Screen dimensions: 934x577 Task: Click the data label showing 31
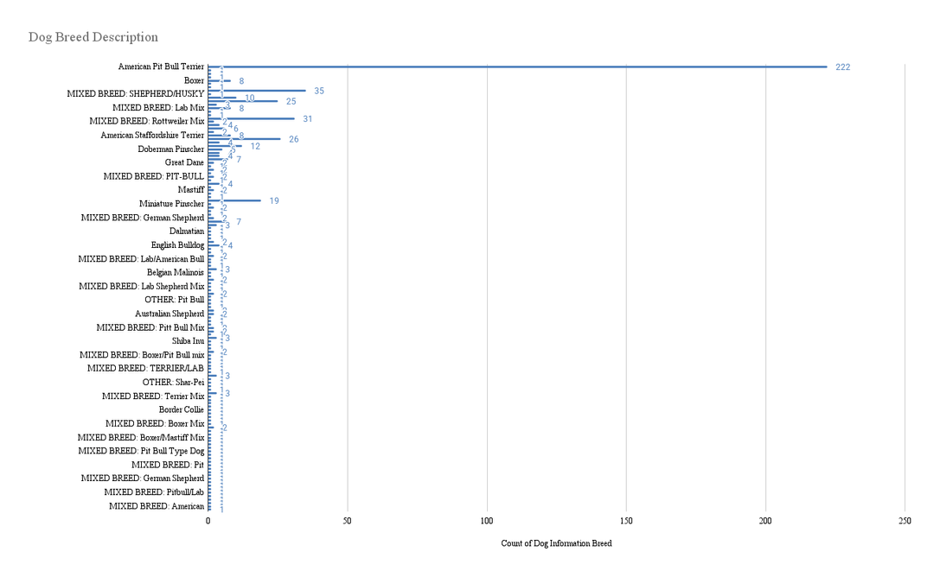click(x=308, y=118)
